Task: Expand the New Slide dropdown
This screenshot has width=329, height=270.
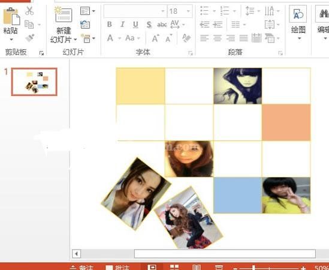Action: 75,39
